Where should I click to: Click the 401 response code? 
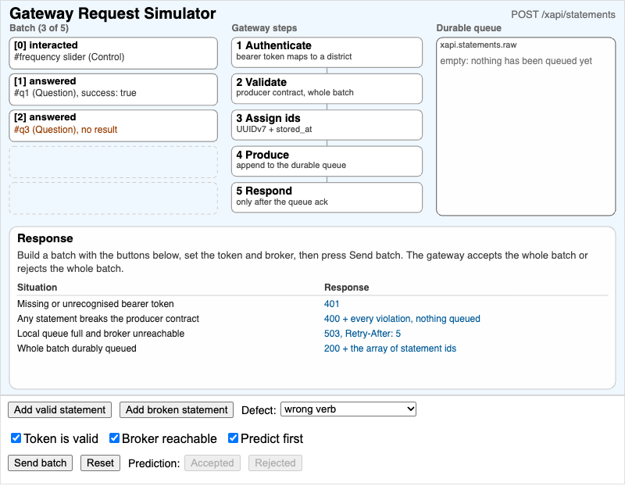pyautogui.click(x=331, y=304)
